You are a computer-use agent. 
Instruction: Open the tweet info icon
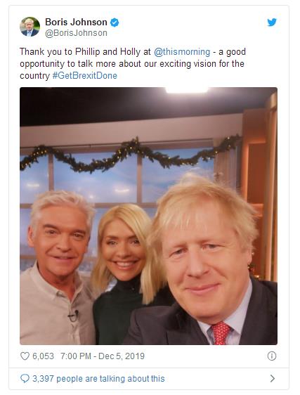pos(272,356)
